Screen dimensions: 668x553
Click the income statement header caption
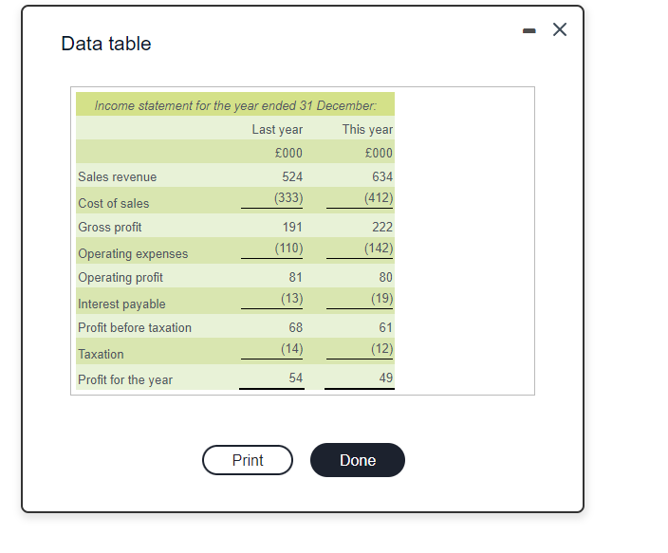235,105
